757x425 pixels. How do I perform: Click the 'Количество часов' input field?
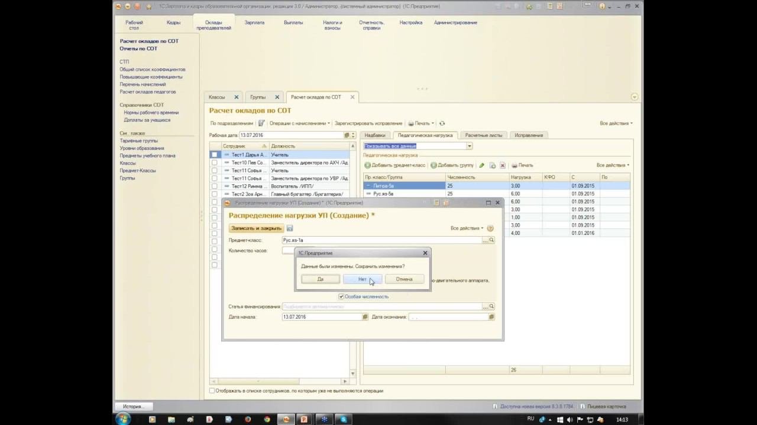289,251
